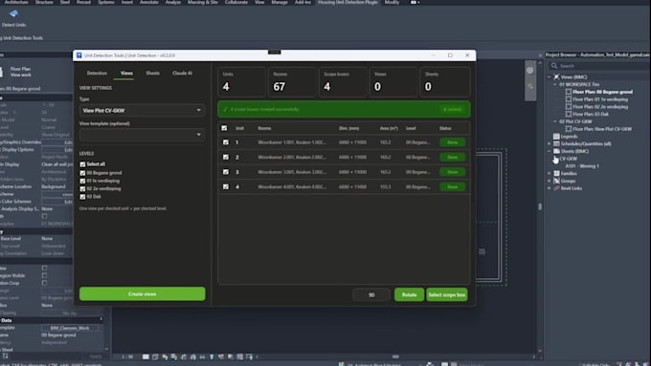Open the Type dropdown showing View Plot CV-GKW
The height and width of the screenshot is (366, 651).
point(142,110)
